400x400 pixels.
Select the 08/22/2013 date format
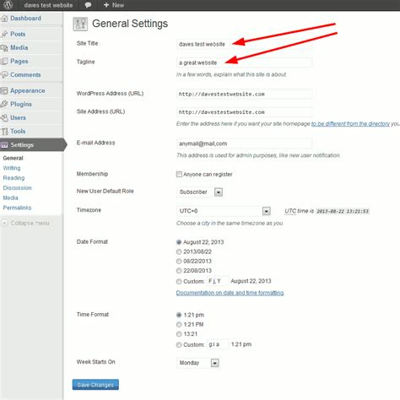point(179,262)
